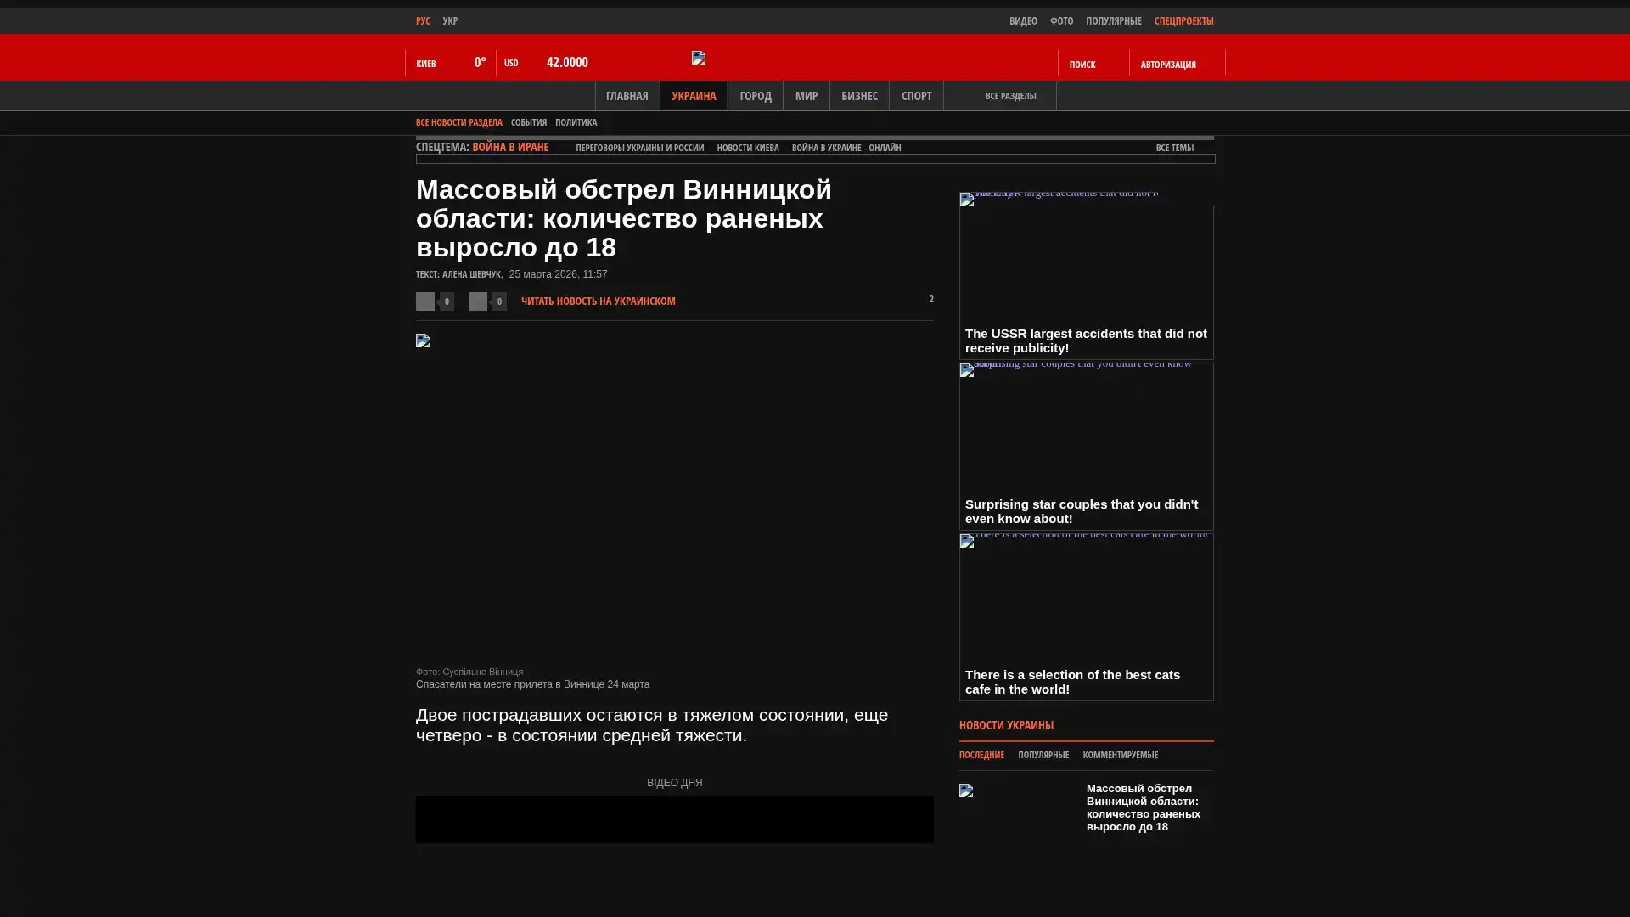Select the РУС language option
The height and width of the screenshot is (917, 1630).
423,20
